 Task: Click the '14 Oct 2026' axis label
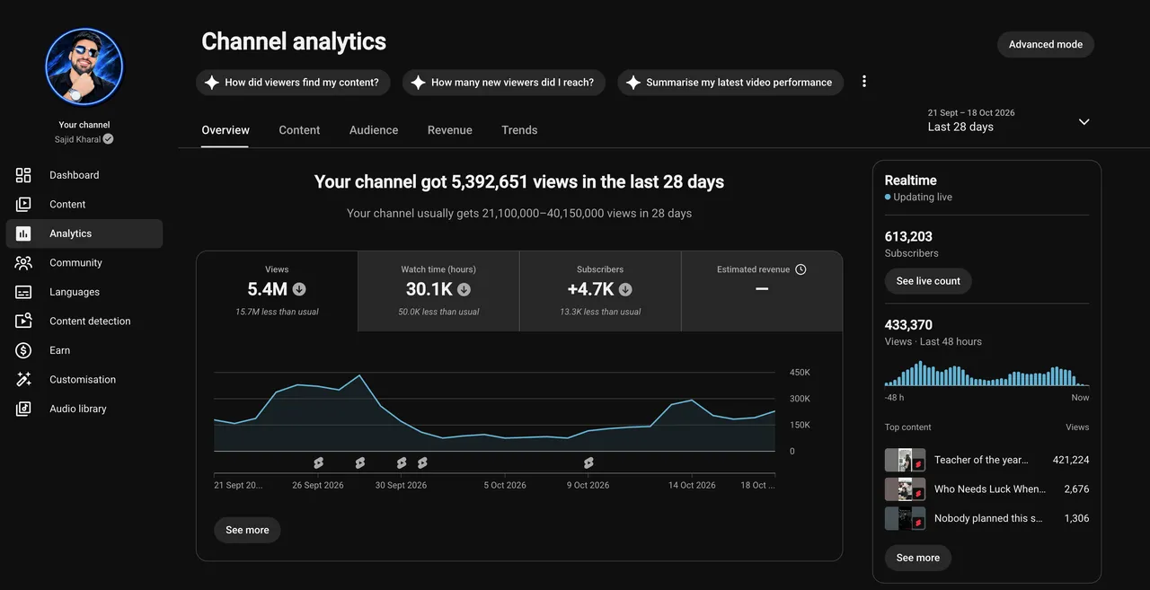[x=692, y=485]
